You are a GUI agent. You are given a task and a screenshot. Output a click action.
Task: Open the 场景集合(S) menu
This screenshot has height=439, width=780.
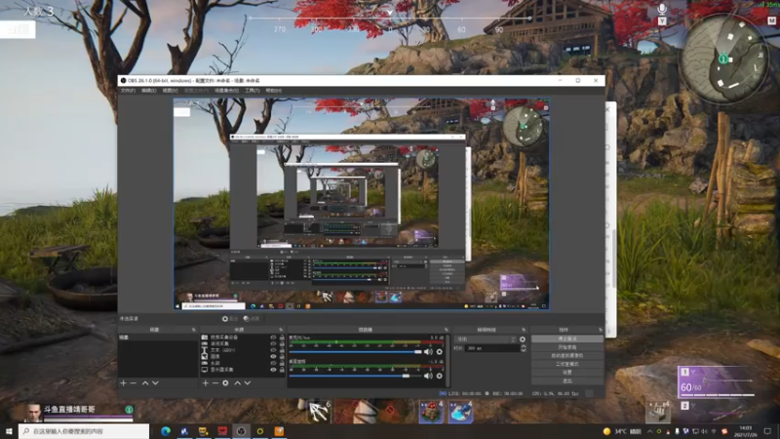tap(226, 91)
